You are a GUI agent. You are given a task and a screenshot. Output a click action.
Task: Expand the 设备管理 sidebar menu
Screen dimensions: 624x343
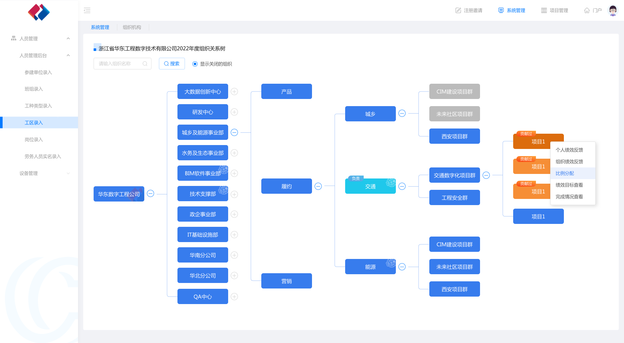68,173
